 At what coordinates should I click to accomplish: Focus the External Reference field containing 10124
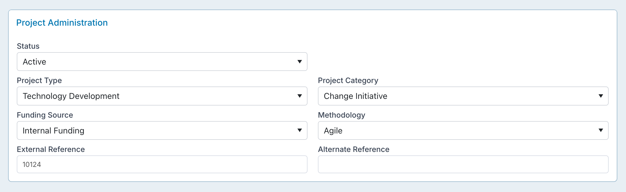pos(162,164)
